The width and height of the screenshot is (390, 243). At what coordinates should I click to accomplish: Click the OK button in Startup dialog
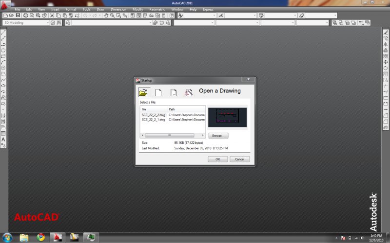217,159
